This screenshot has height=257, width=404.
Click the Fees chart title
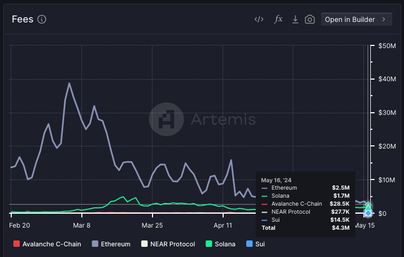(x=22, y=19)
